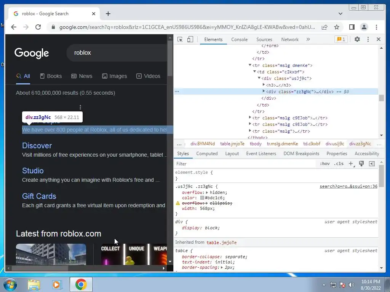Viewport: 390px width, 292px height.
Task: Open Chrome side panel icon
Action: coord(352,27)
